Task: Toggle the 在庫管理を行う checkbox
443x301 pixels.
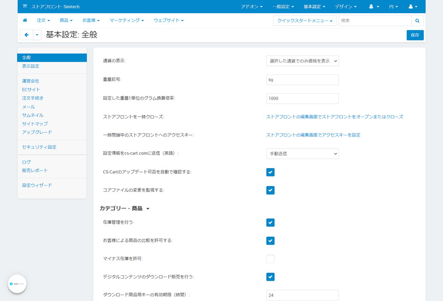Action: click(270, 223)
